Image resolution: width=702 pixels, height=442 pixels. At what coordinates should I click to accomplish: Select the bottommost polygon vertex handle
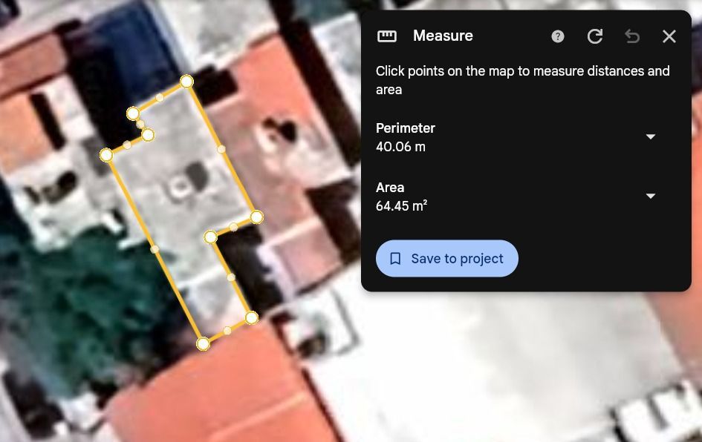click(x=203, y=343)
